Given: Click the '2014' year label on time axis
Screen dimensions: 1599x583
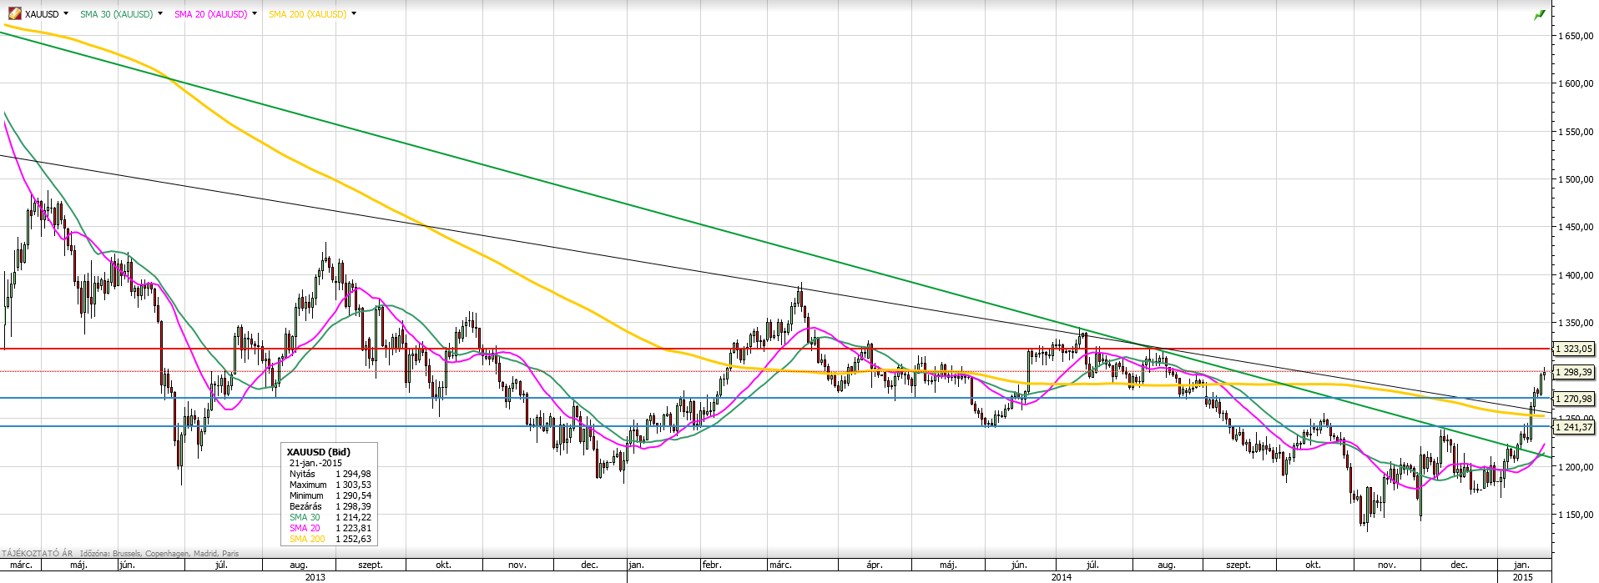Looking at the screenshot, I should click(x=1062, y=577).
